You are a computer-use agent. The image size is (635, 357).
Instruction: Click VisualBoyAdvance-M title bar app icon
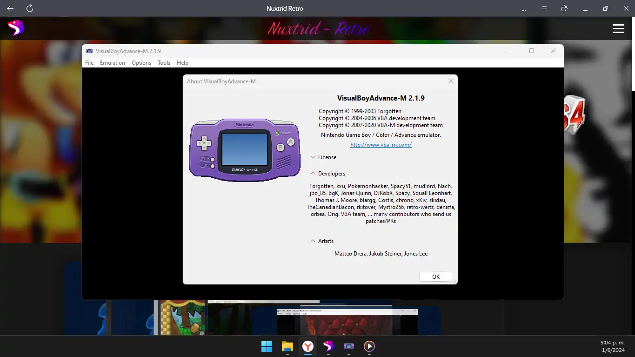(x=89, y=51)
